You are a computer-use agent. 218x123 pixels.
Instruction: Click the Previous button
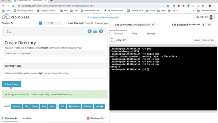coord(74,106)
